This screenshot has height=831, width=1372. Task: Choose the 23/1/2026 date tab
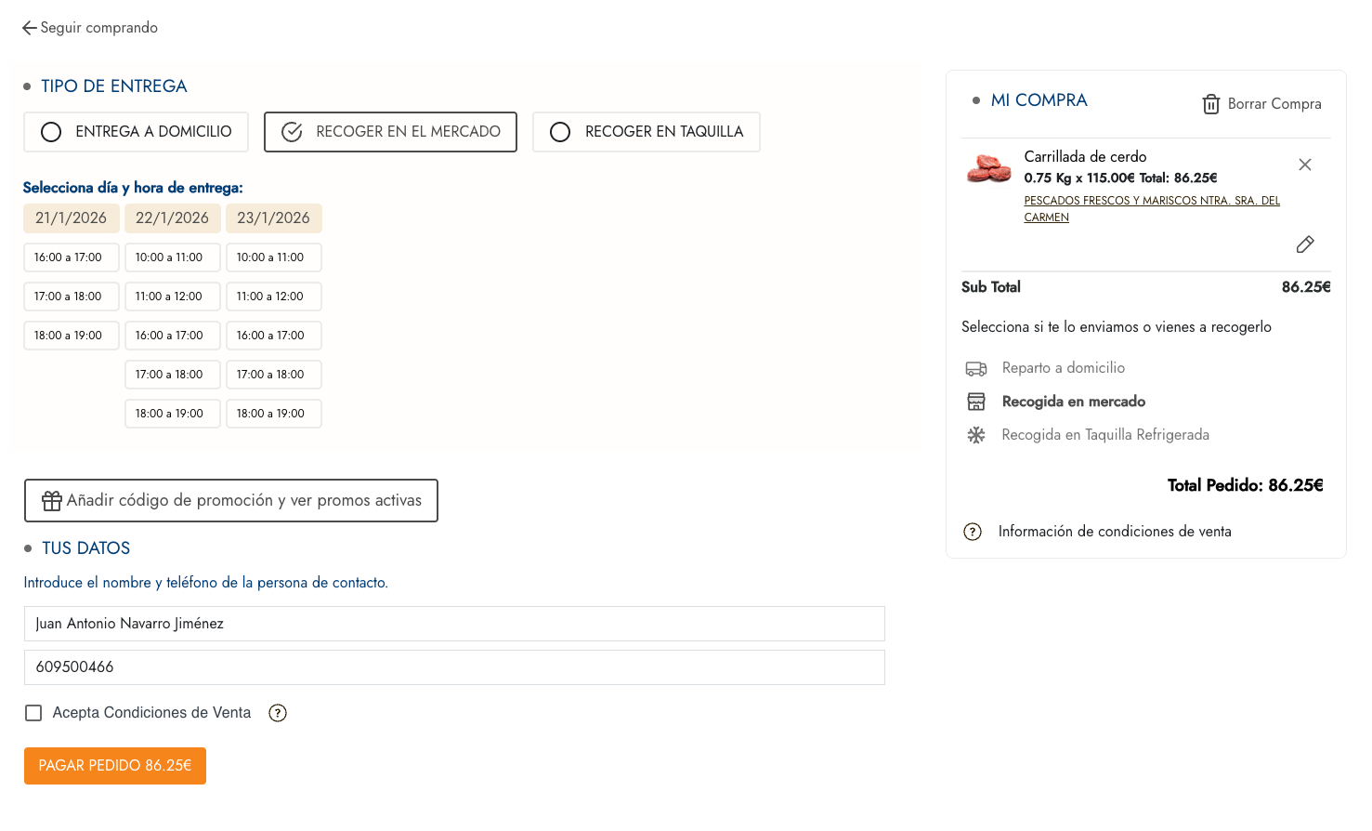point(273,218)
